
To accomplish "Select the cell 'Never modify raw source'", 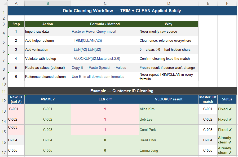I will pyautogui.click(x=169, y=32).
